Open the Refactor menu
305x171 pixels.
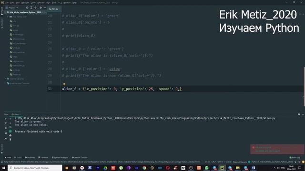point(41,3)
